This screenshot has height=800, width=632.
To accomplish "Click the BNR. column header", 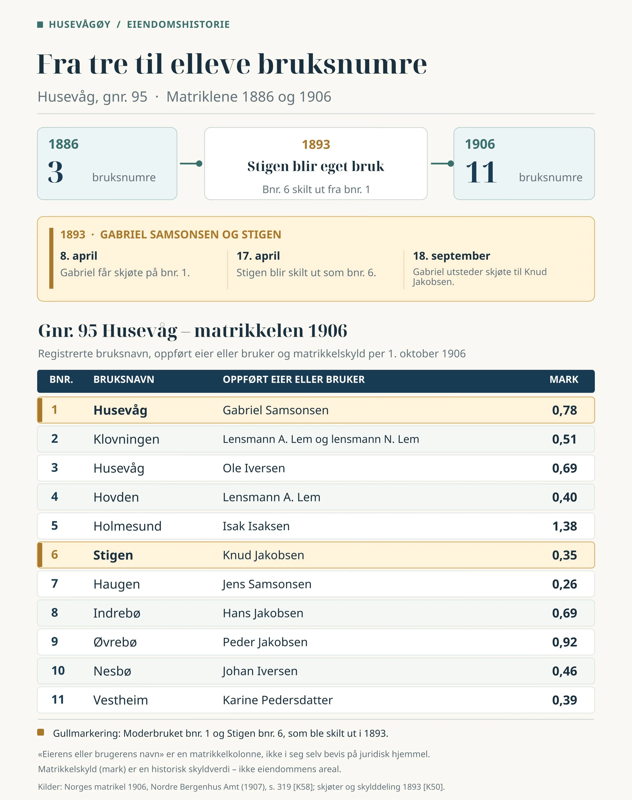I will (61, 380).
